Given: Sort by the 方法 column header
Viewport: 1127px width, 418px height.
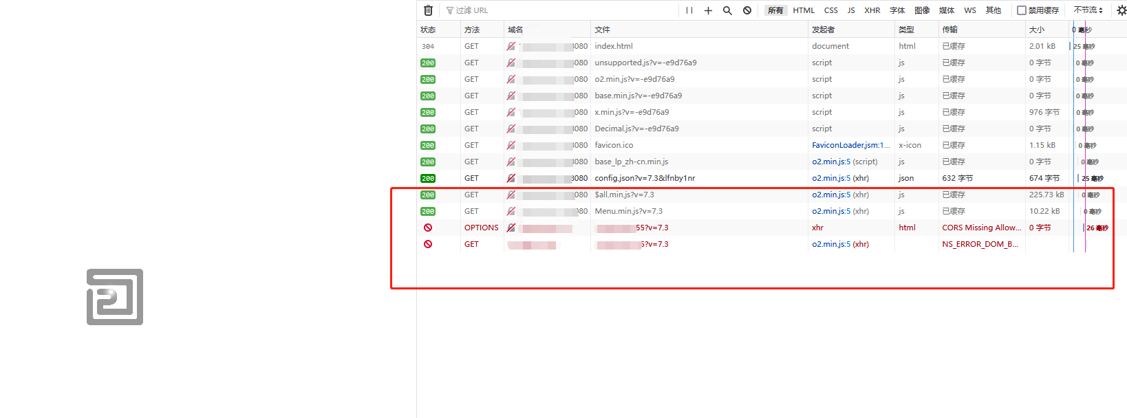Looking at the screenshot, I should pyautogui.click(x=482, y=30).
